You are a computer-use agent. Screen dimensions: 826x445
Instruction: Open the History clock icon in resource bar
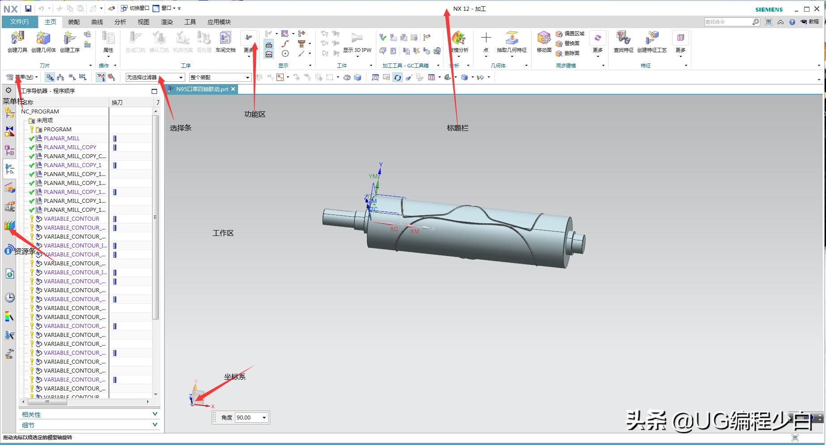10,298
